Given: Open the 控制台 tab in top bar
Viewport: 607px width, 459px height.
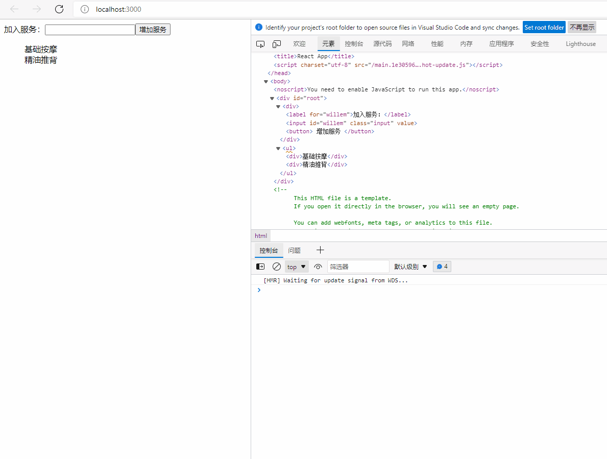Looking at the screenshot, I should tap(354, 44).
